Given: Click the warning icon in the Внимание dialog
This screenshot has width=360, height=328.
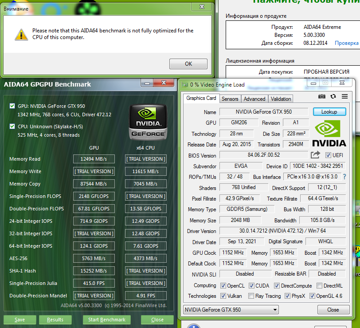Looking at the screenshot, I should coord(21,35).
